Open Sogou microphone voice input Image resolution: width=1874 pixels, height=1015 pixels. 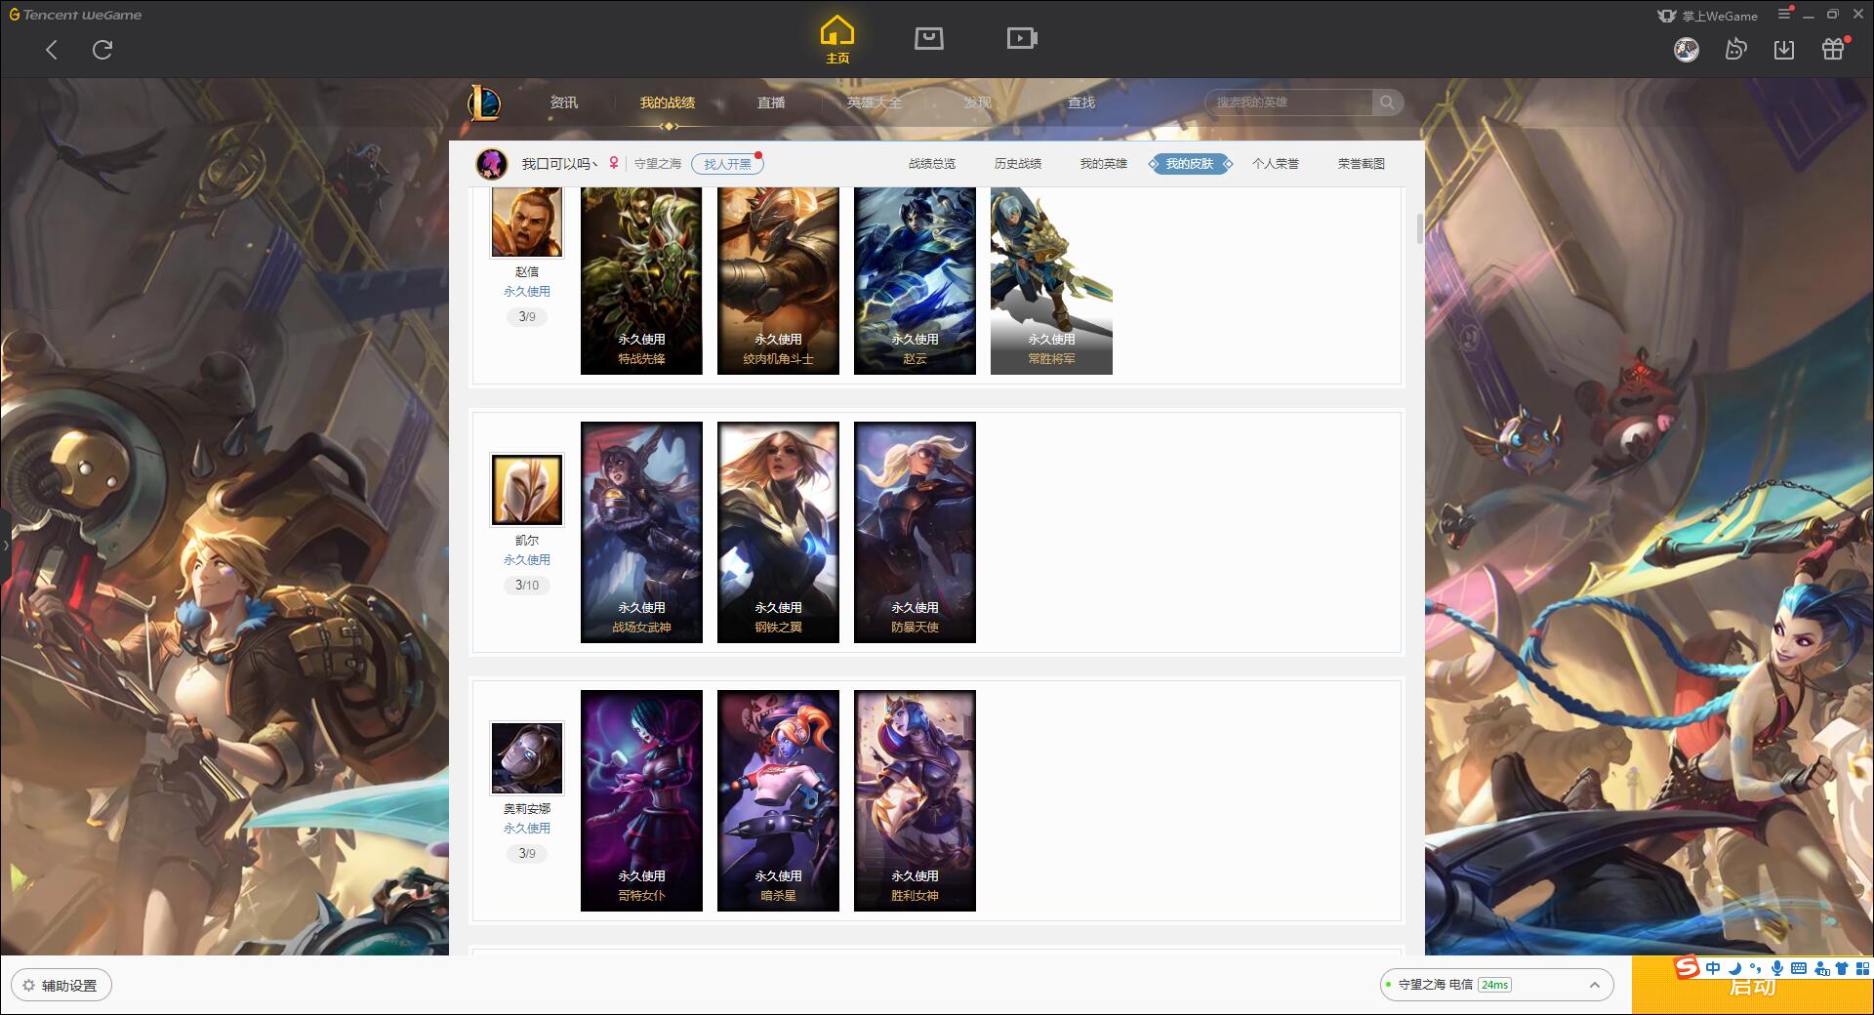pos(1777,968)
